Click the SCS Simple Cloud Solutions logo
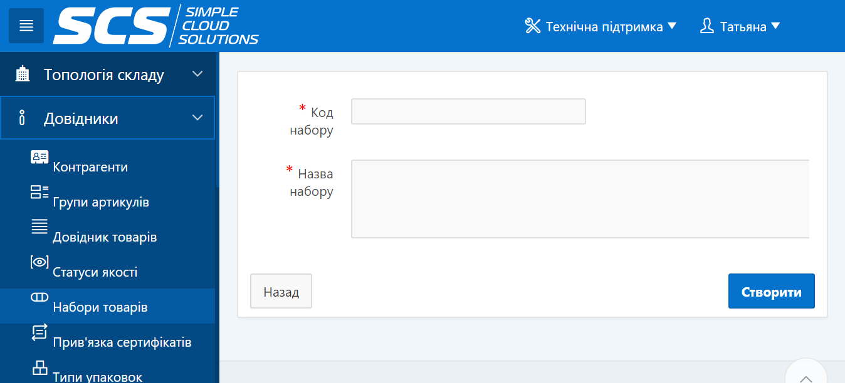 (x=156, y=26)
